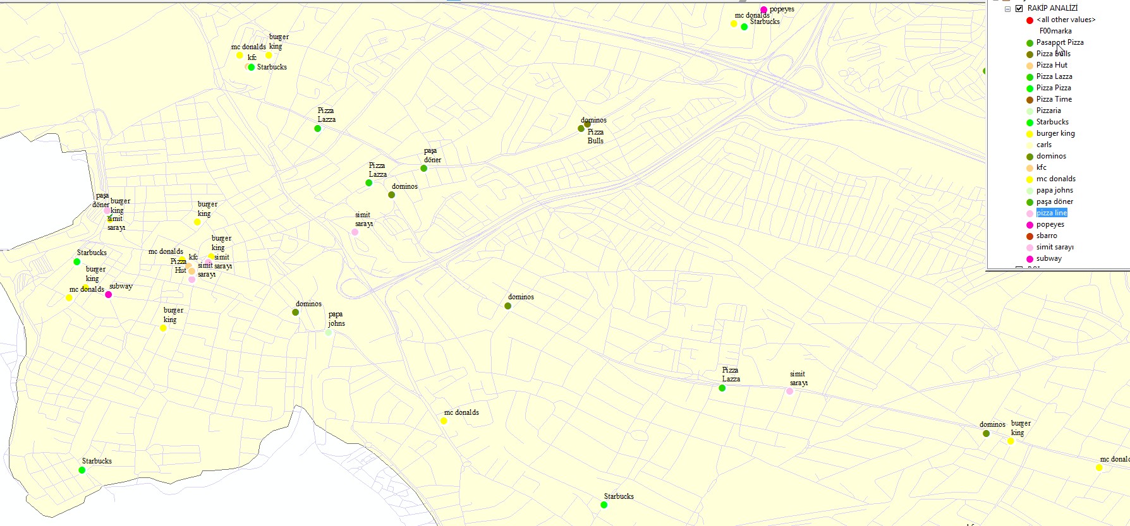Select the Starbucks legend label
The height and width of the screenshot is (526, 1130).
click(1052, 122)
